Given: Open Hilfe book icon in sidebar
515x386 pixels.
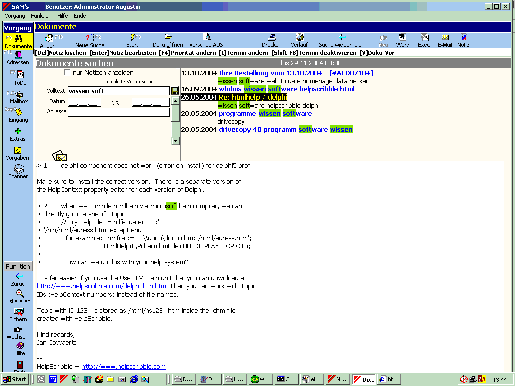Looking at the screenshot, I should pyautogui.click(x=20, y=349).
